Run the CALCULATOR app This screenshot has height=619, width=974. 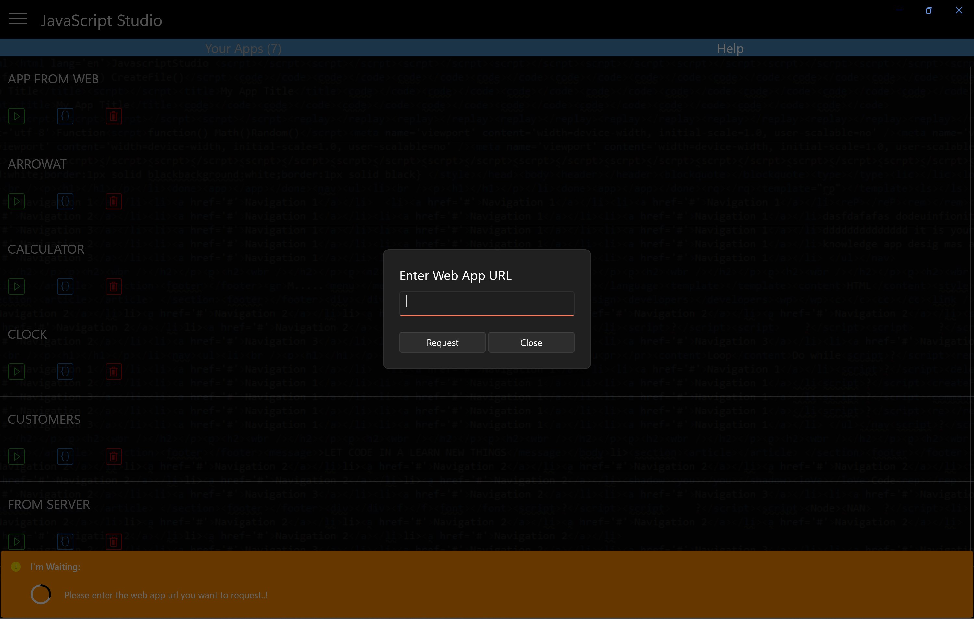pos(17,286)
